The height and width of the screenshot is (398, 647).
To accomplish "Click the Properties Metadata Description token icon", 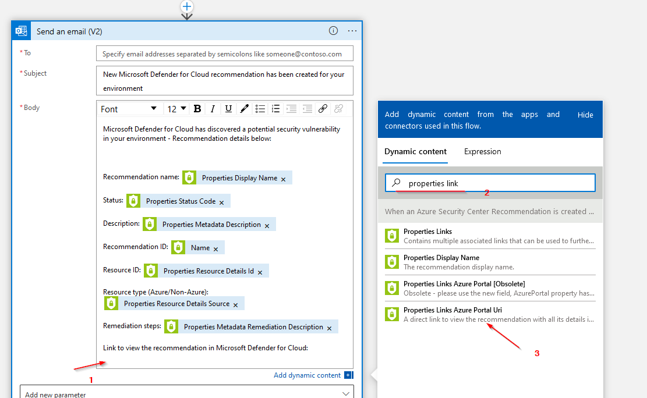I will pos(150,224).
